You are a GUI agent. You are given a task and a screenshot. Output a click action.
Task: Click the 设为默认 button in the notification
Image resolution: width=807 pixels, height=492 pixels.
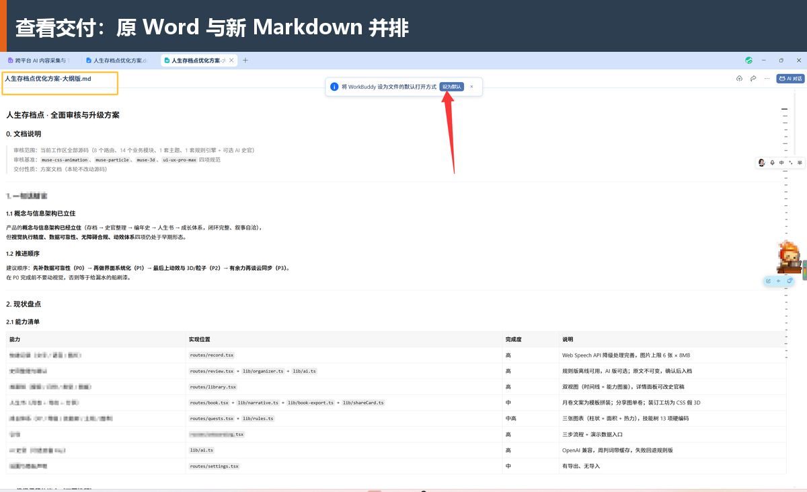(x=452, y=87)
